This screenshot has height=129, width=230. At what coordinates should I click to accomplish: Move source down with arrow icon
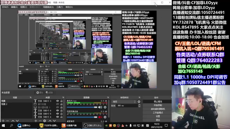pyautogui.click(x=54, y=121)
